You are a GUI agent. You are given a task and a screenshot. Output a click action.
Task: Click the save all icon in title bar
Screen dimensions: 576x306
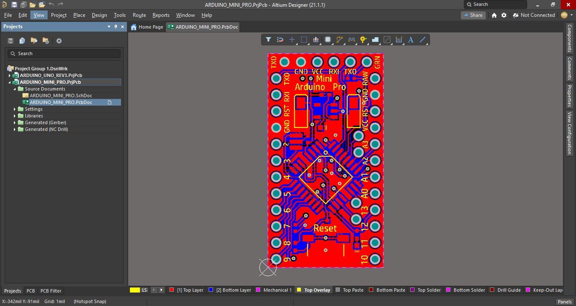(23, 5)
